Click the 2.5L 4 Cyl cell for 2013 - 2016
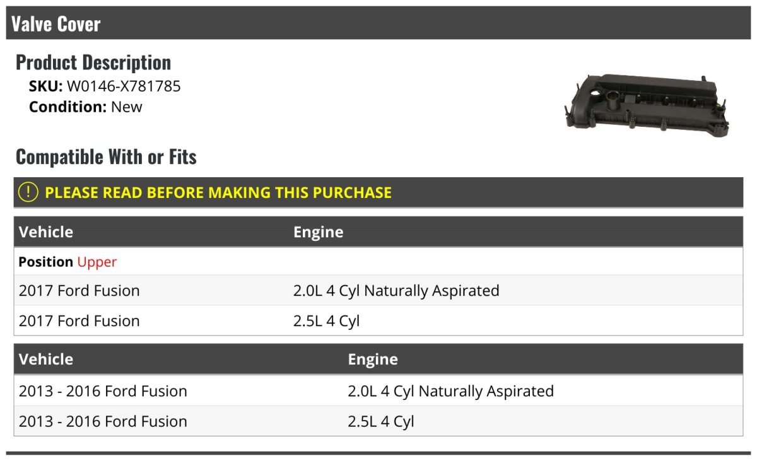Screen dimensions: 757x461 (x=381, y=421)
